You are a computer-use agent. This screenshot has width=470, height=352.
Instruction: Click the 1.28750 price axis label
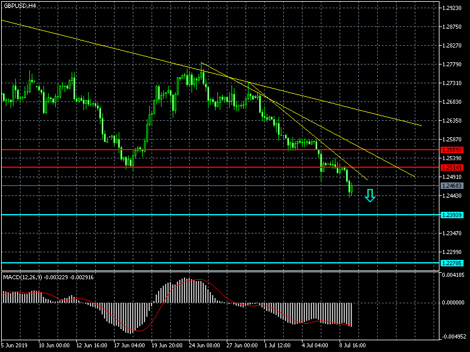click(452, 27)
